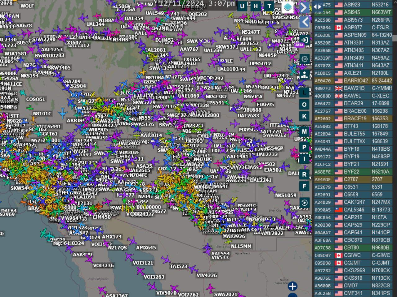
Task: Open the stats leaderboard icon
Action: pyautogui.click(x=305, y=75)
